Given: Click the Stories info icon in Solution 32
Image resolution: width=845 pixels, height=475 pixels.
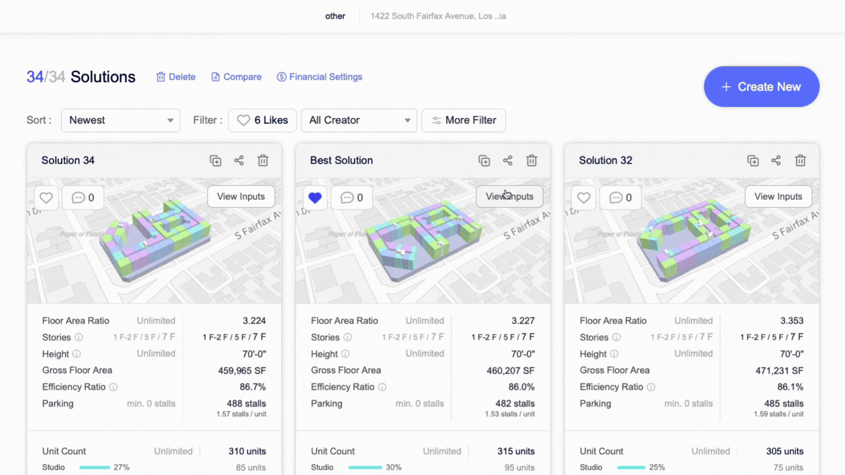Looking at the screenshot, I should 616,337.
